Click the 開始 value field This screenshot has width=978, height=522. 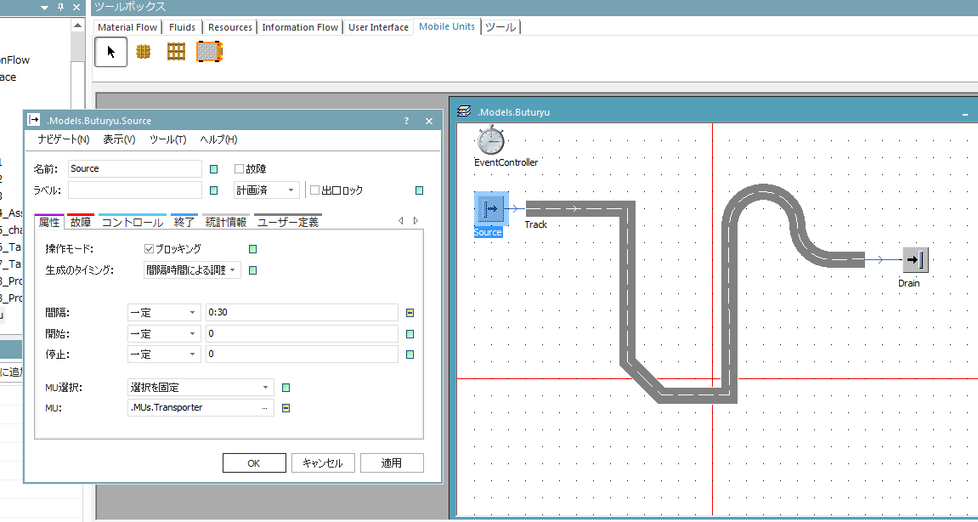point(302,333)
